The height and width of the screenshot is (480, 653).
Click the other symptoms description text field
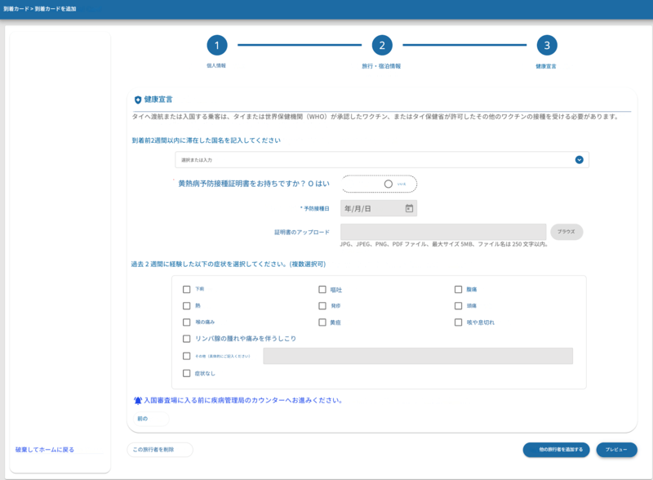click(x=418, y=356)
